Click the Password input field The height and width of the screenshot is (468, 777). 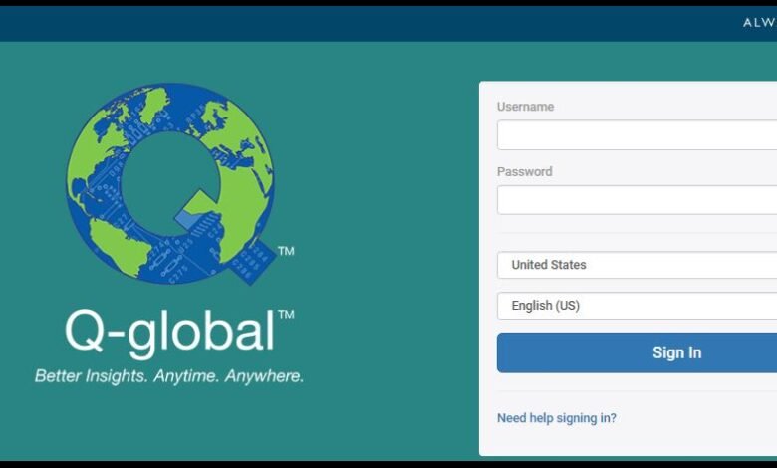point(638,200)
